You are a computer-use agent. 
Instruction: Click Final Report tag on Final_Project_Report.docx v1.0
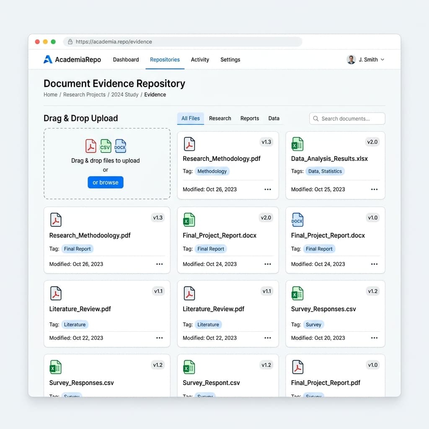(x=319, y=249)
